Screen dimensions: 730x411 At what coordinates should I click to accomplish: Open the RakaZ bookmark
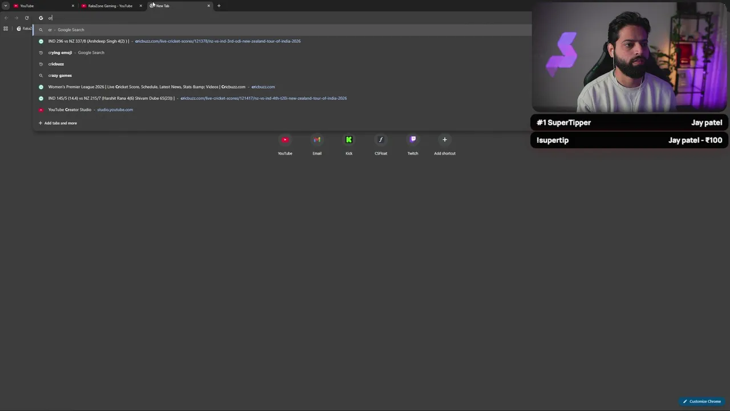(24, 29)
